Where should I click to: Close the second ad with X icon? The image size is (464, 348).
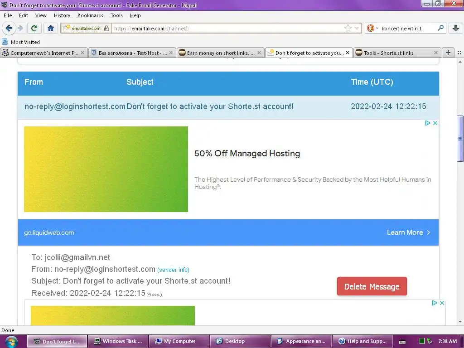tap(442, 303)
